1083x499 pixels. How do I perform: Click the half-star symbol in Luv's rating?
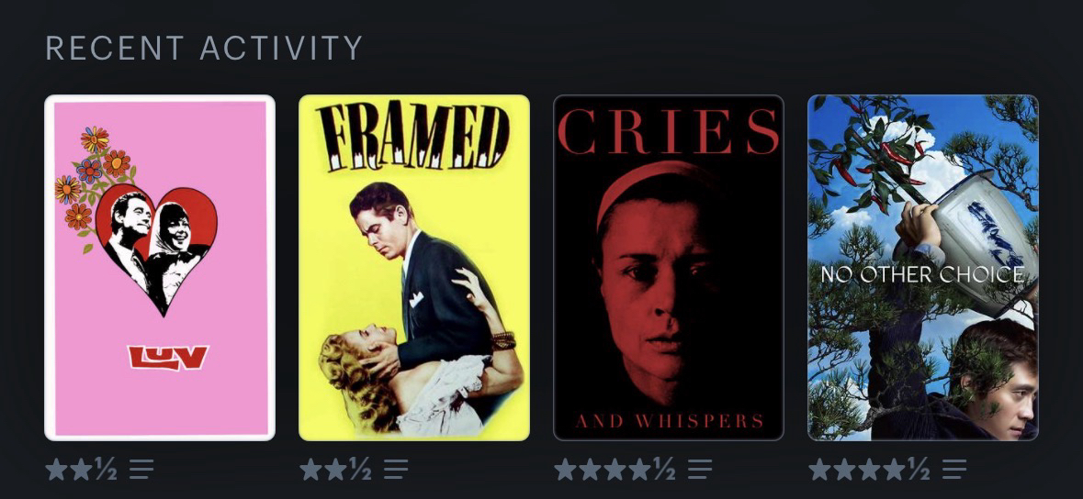coord(106,470)
